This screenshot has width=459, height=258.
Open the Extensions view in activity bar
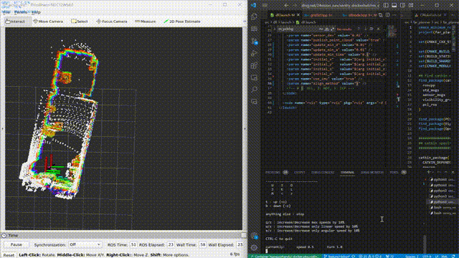[x=254, y=65]
